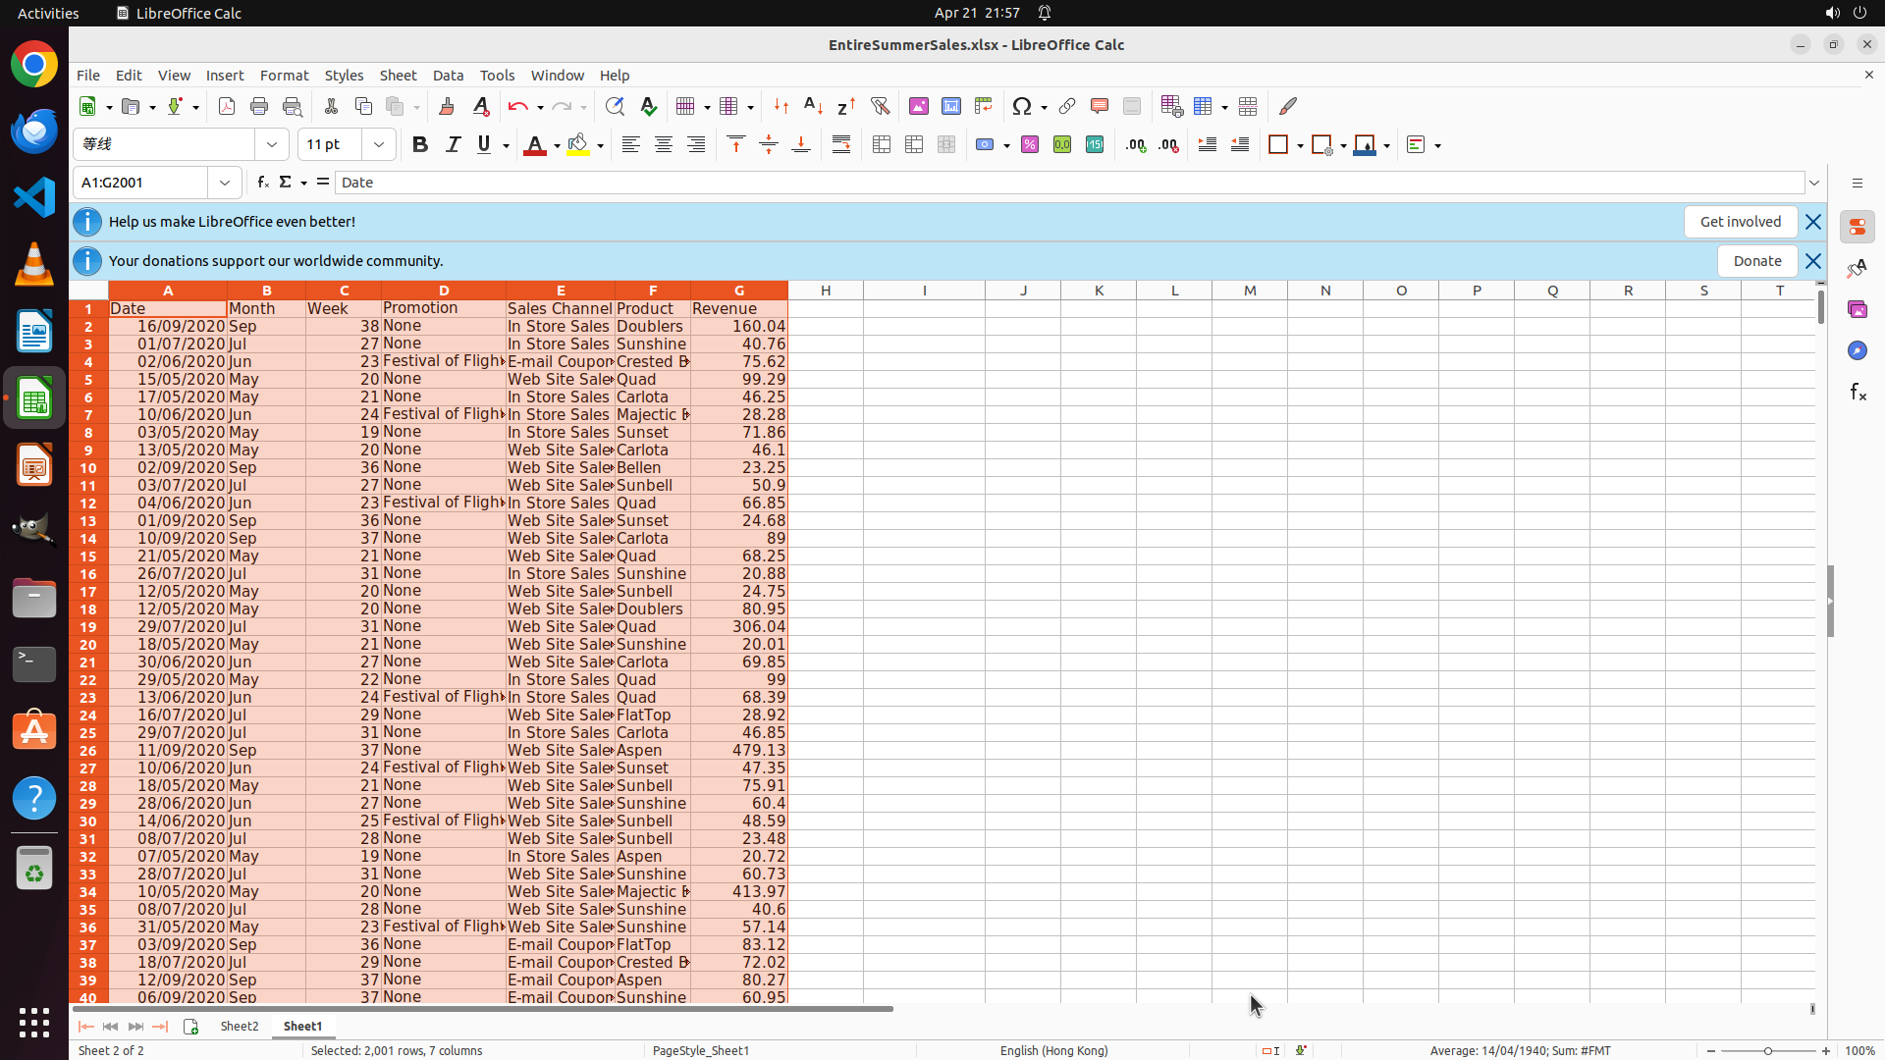
Task: Click the Get involved button
Action: click(x=1740, y=222)
